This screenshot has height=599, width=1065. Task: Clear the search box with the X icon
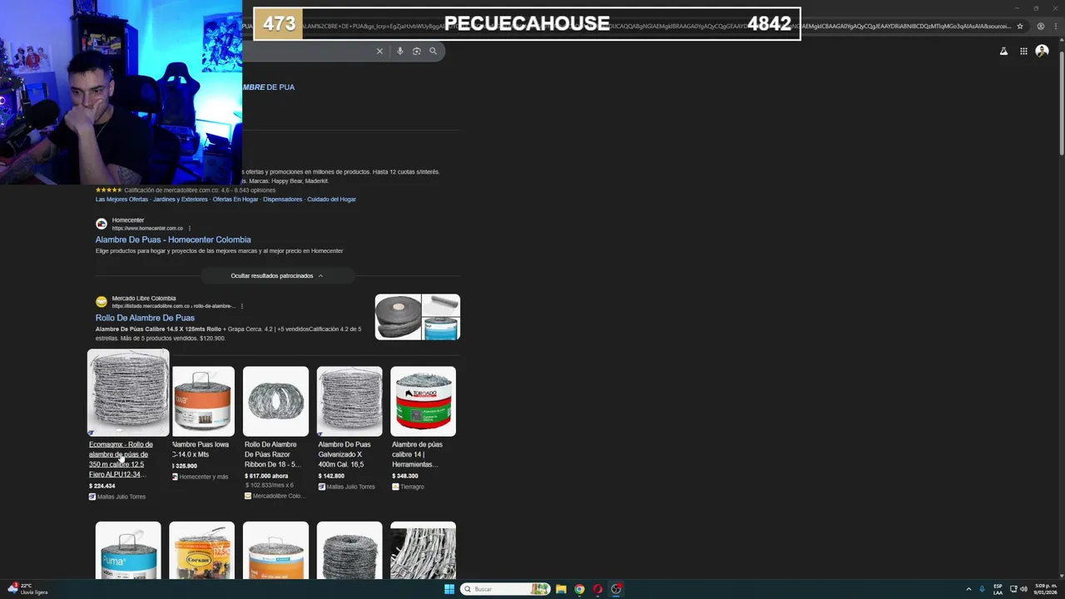coord(379,51)
